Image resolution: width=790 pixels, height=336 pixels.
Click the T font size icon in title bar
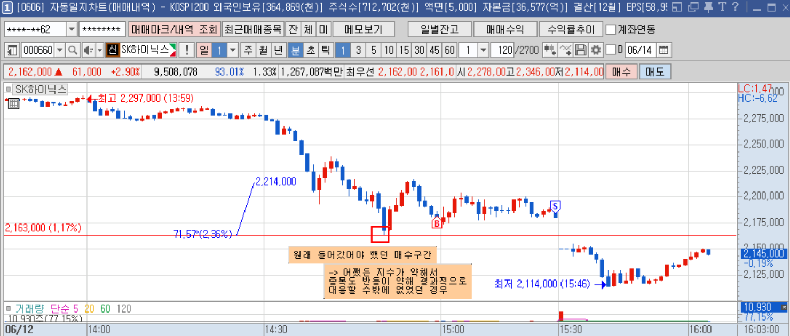tap(722, 7)
